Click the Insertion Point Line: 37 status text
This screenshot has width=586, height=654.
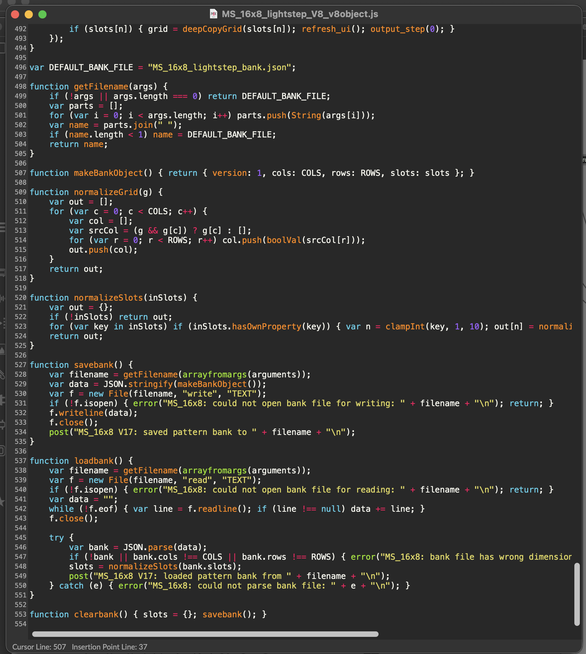(x=110, y=647)
